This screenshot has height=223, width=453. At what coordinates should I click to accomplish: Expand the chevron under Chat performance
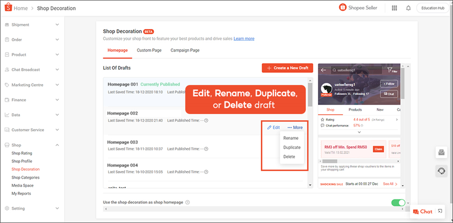359,132
